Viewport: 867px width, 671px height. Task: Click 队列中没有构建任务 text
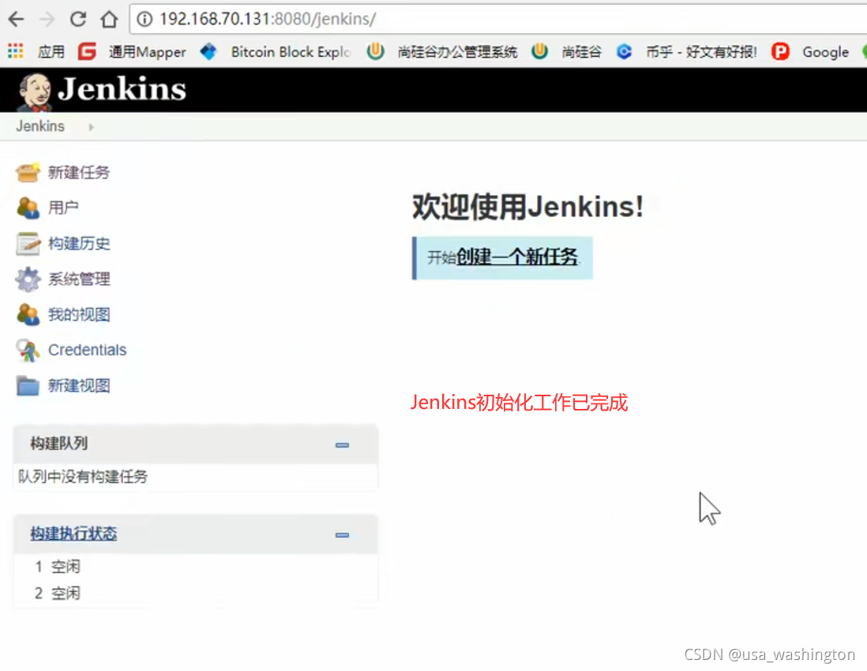[83, 477]
